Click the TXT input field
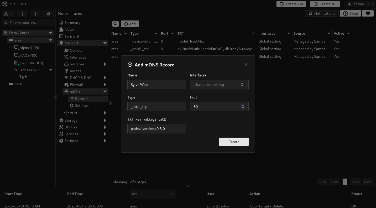 (156, 129)
